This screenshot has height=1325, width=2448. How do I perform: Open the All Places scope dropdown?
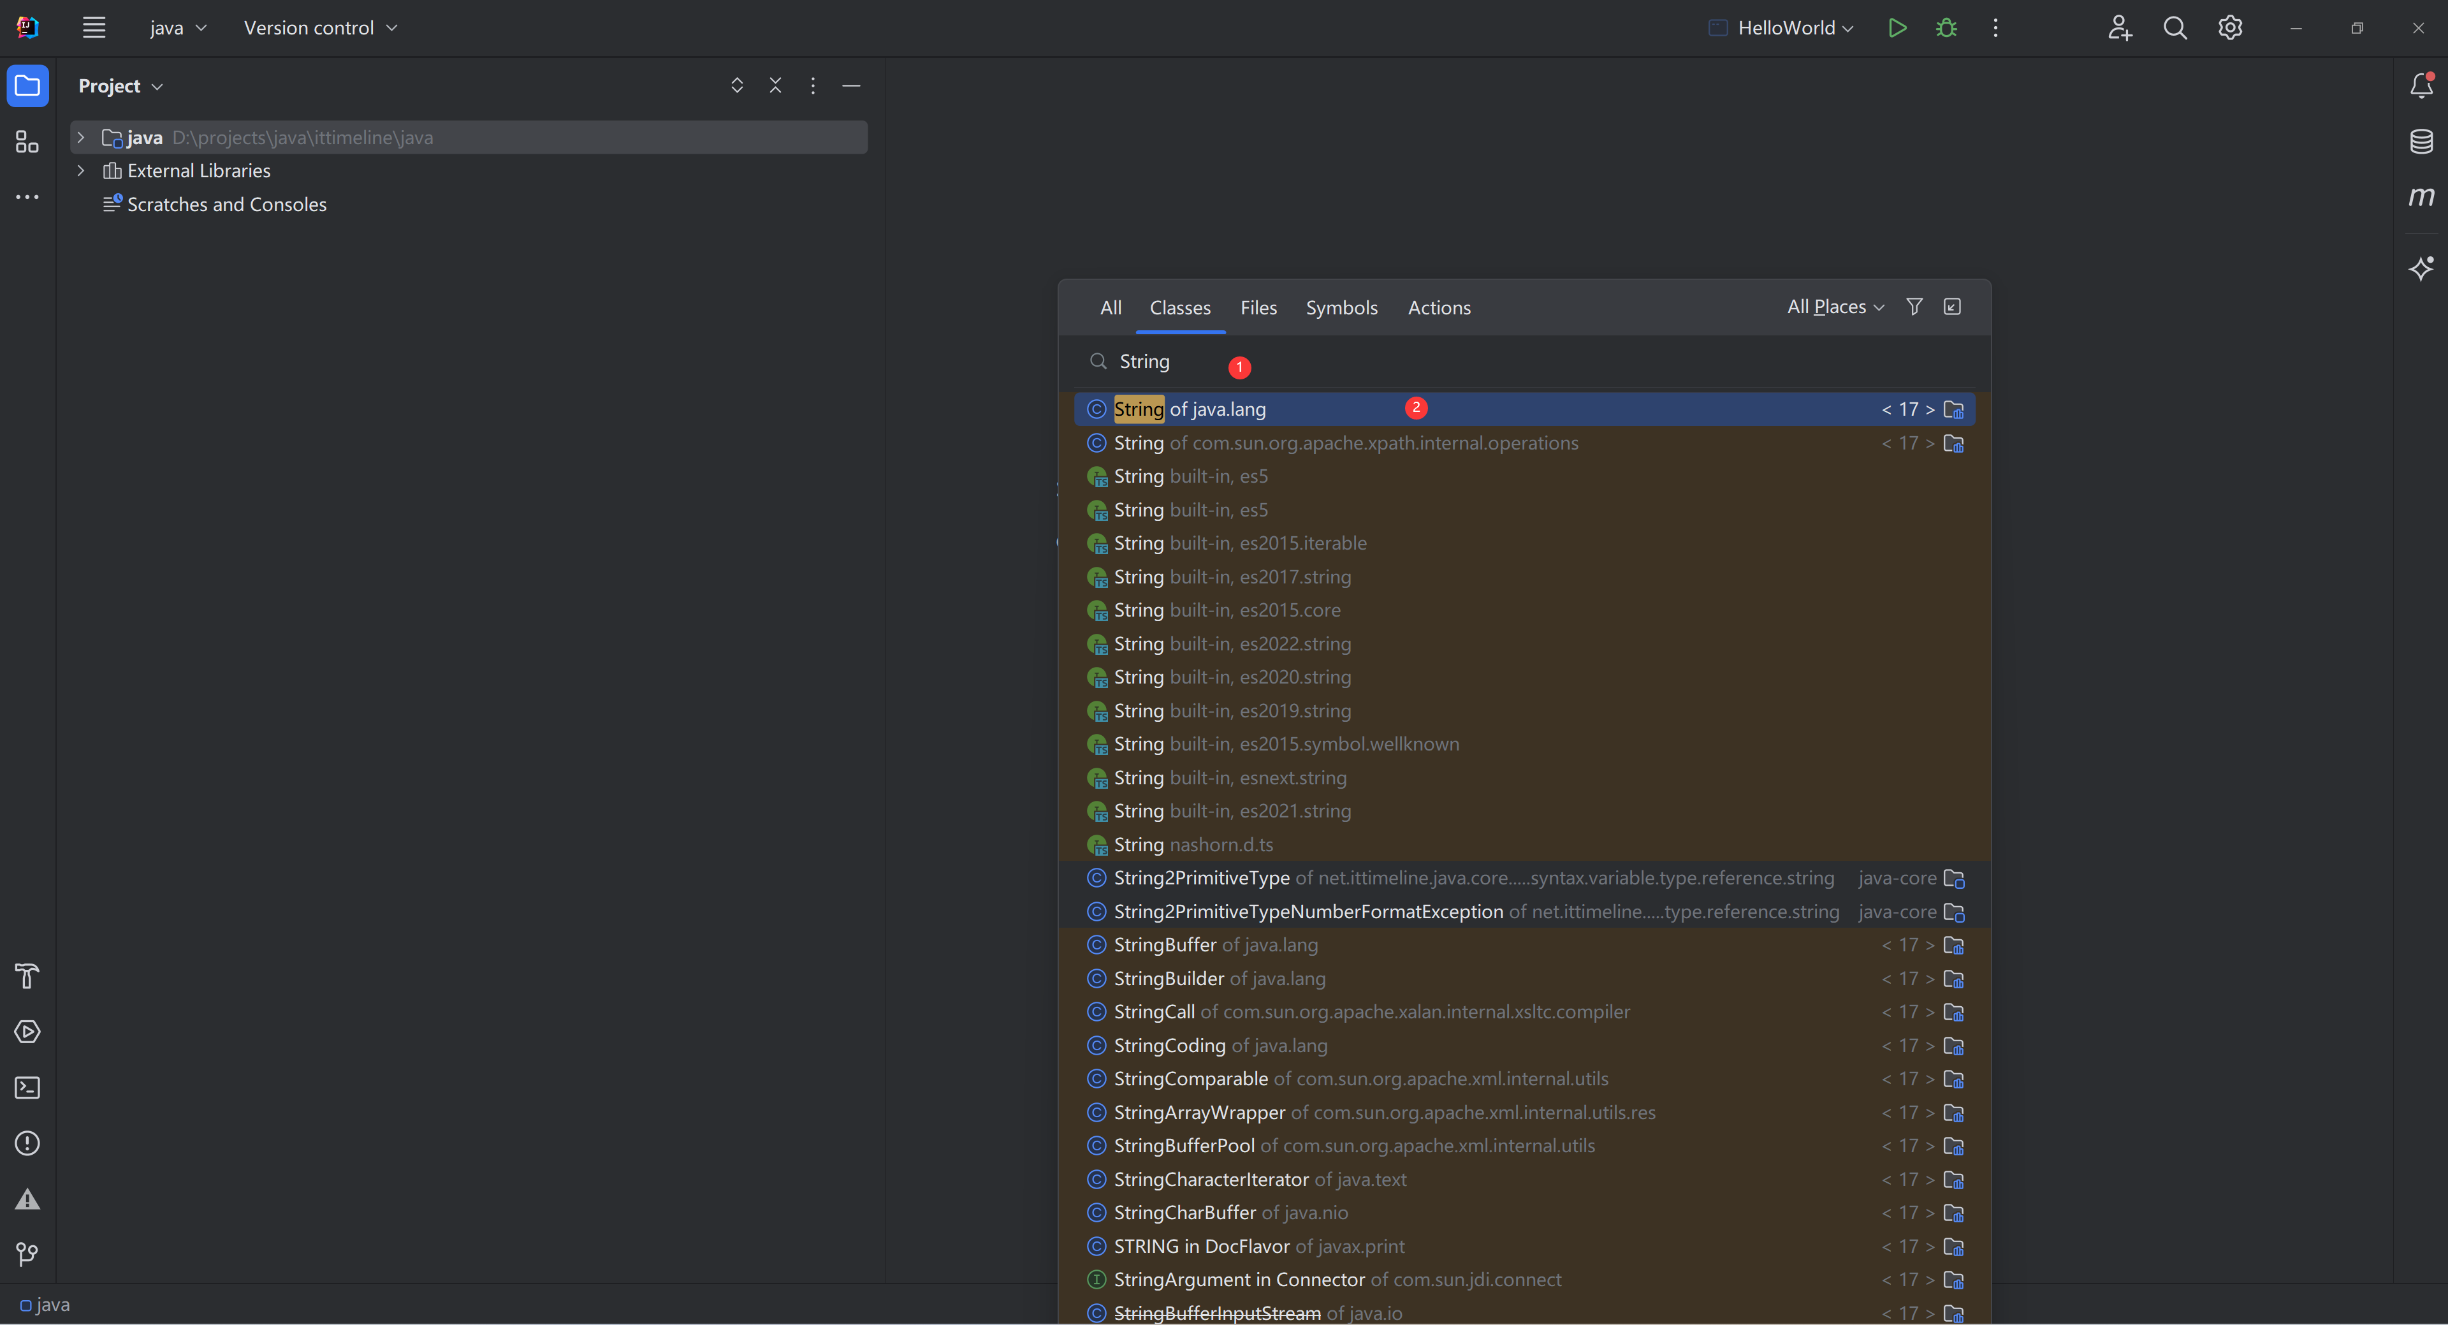point(1835,306)
